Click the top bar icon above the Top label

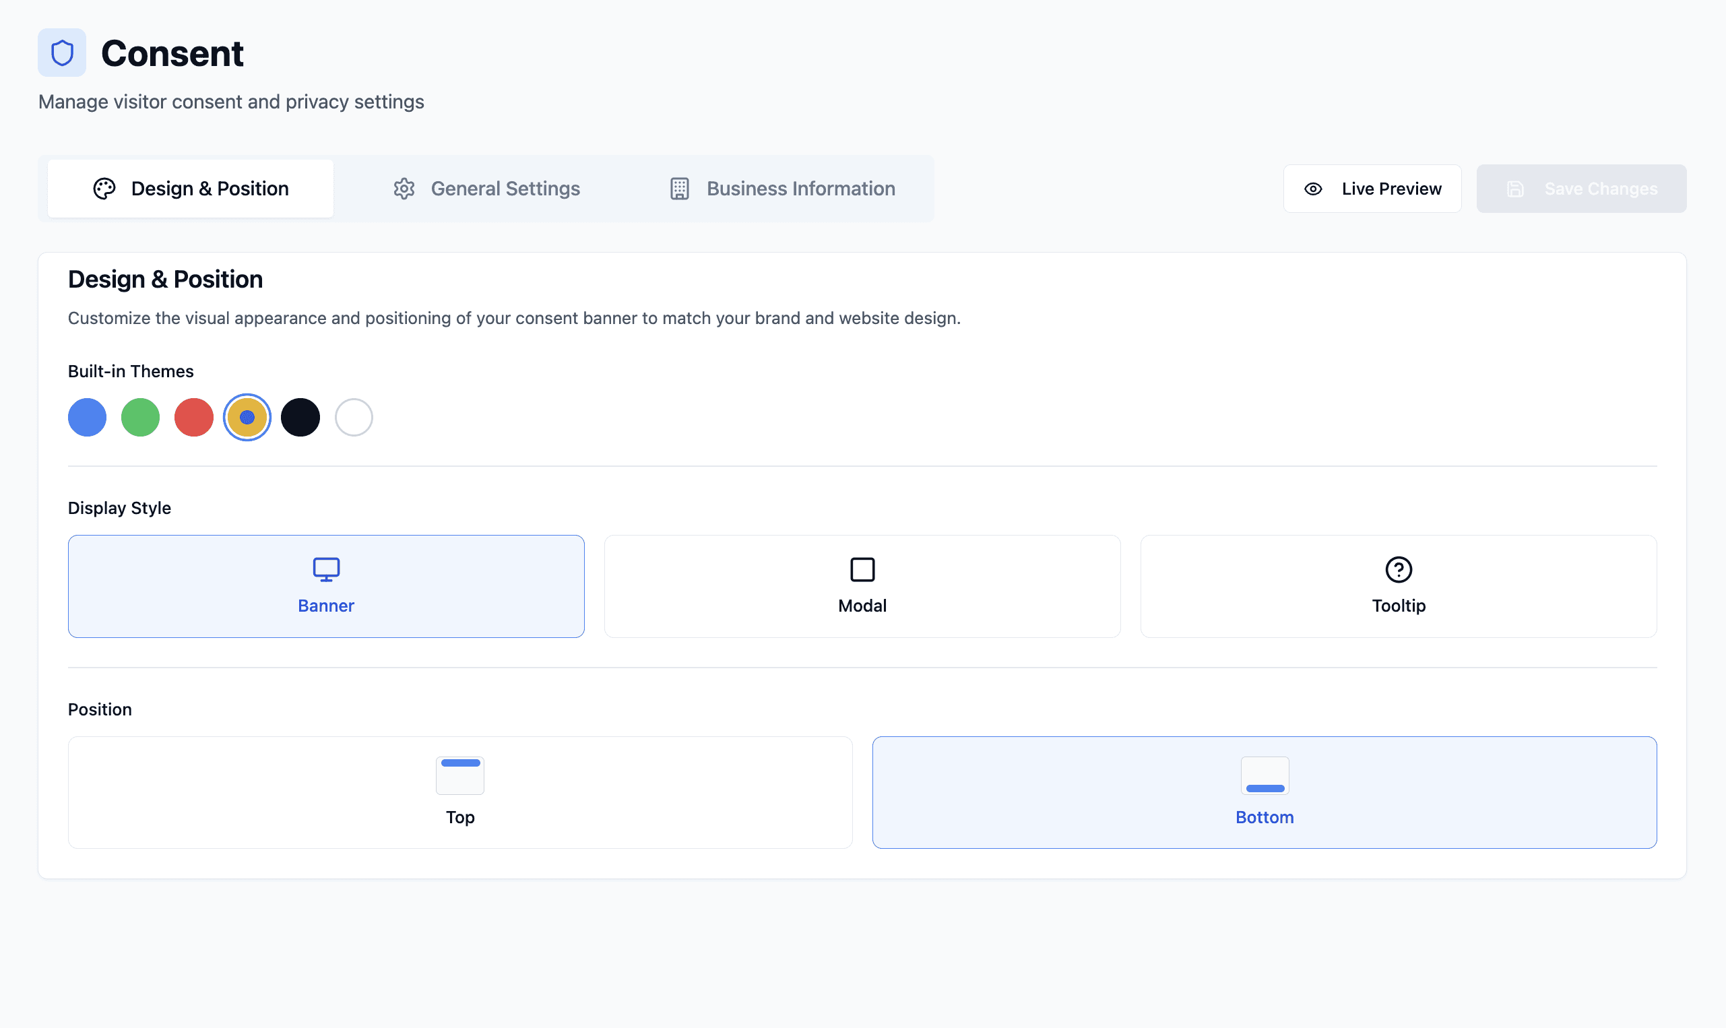459,775
